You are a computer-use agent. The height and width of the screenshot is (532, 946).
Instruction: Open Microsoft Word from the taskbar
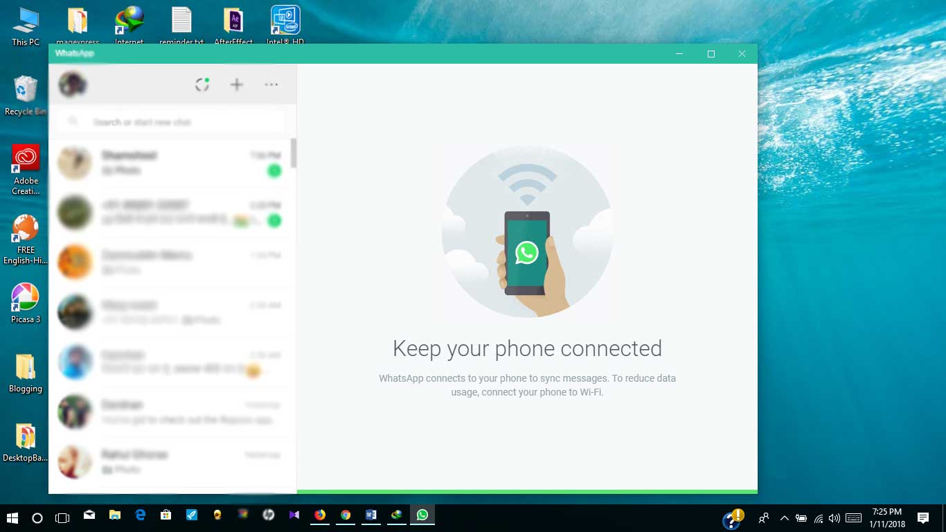(371, 515)
